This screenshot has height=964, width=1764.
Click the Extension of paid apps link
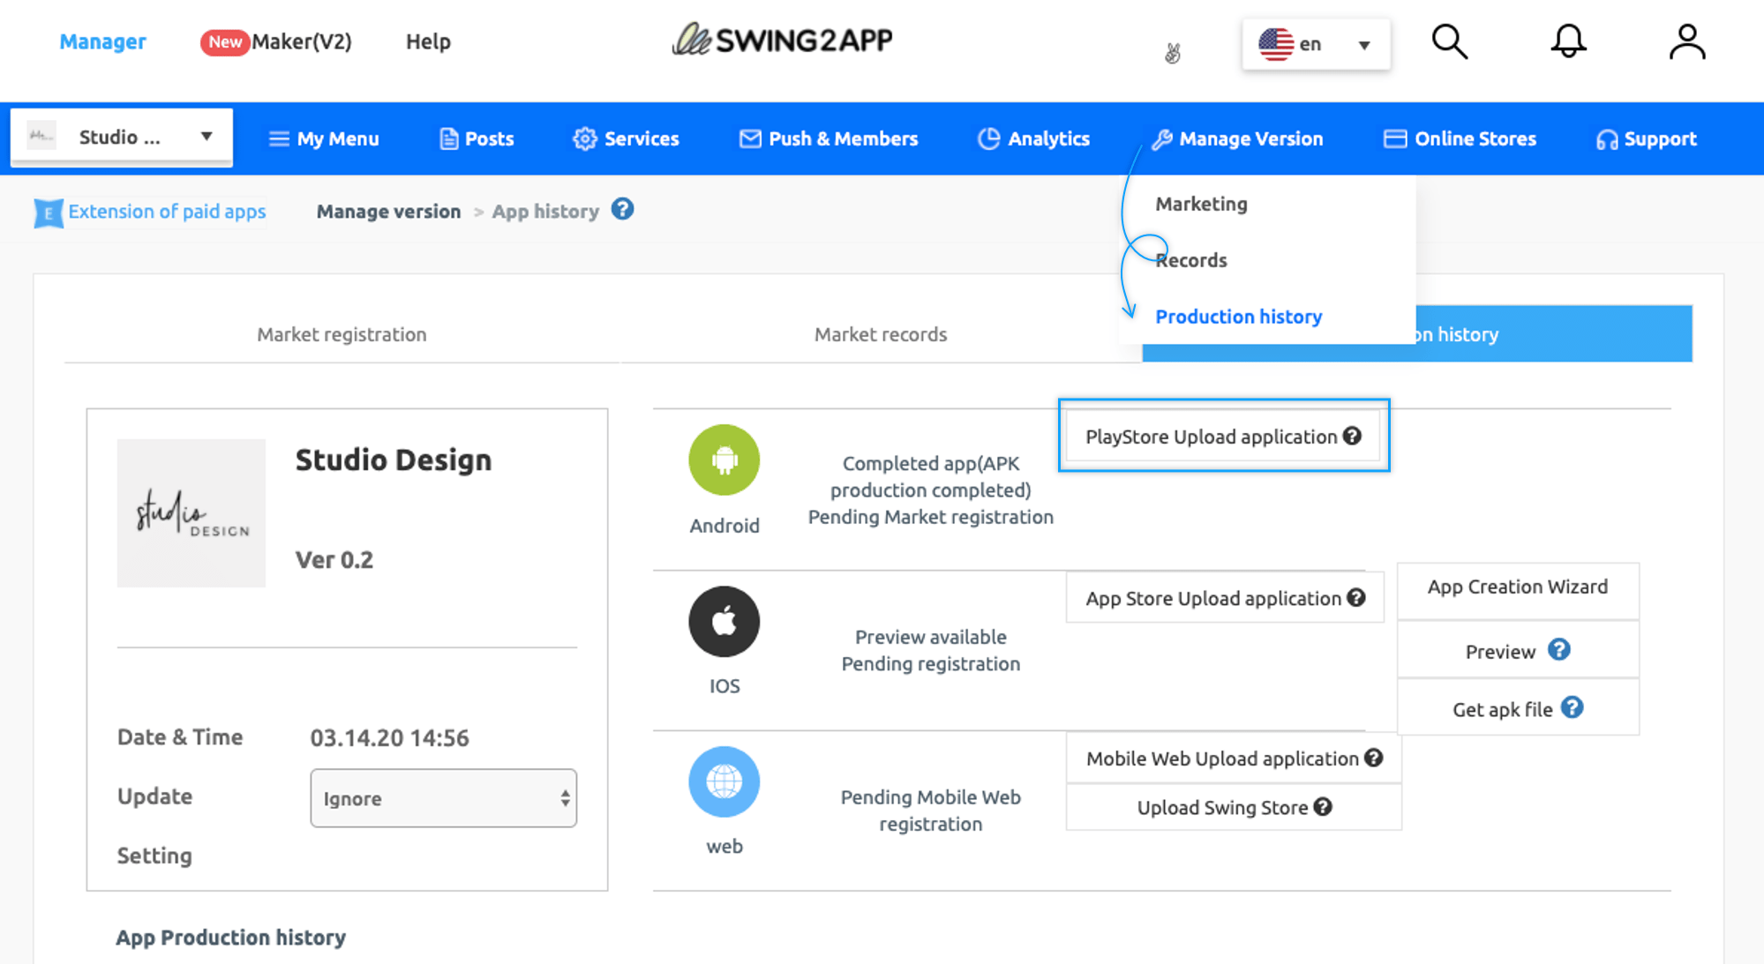pos(167,212)
